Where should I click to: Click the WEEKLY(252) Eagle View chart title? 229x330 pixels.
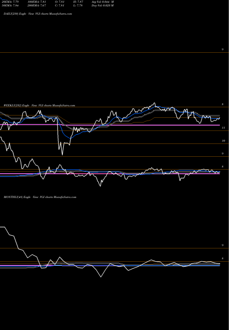(39, 105)
